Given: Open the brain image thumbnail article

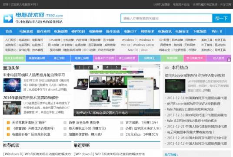Looking at the screenshot, I should [12, 85].
